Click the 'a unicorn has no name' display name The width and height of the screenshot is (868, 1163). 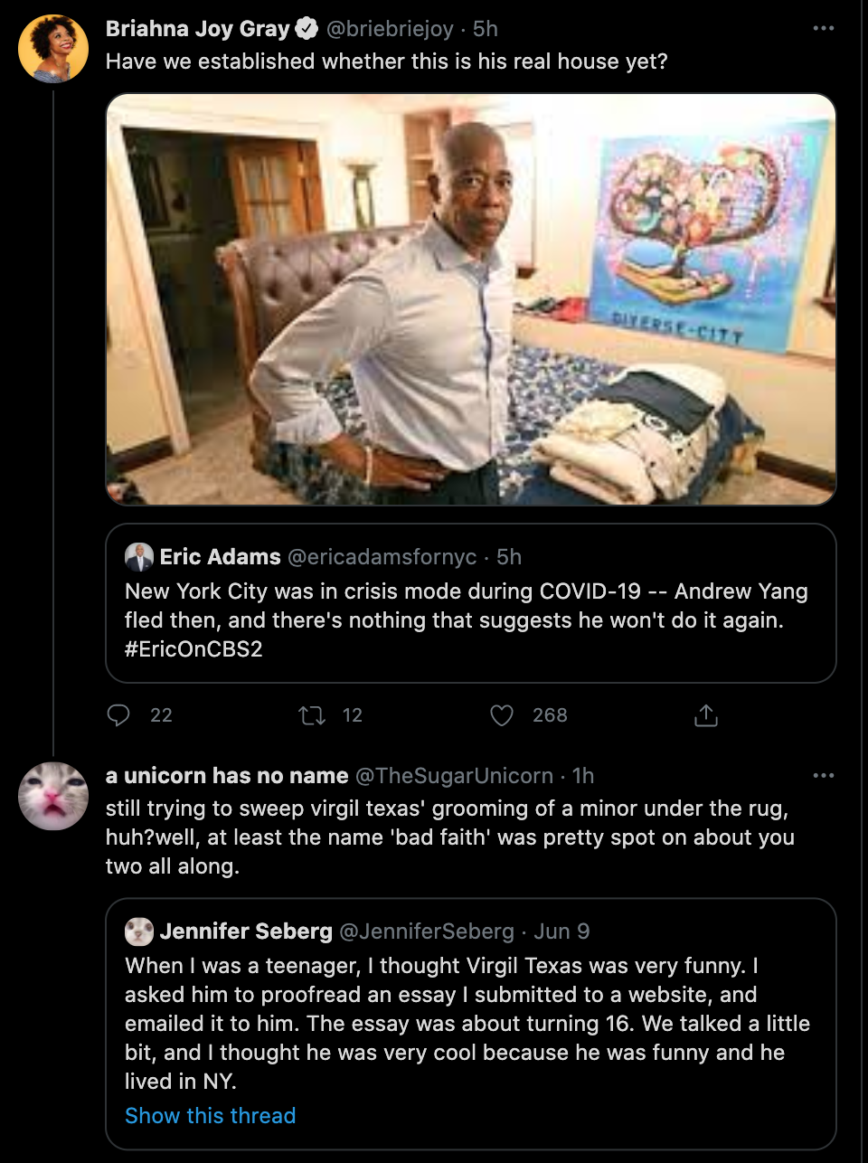pyautogui.click(x=227, y=776)
